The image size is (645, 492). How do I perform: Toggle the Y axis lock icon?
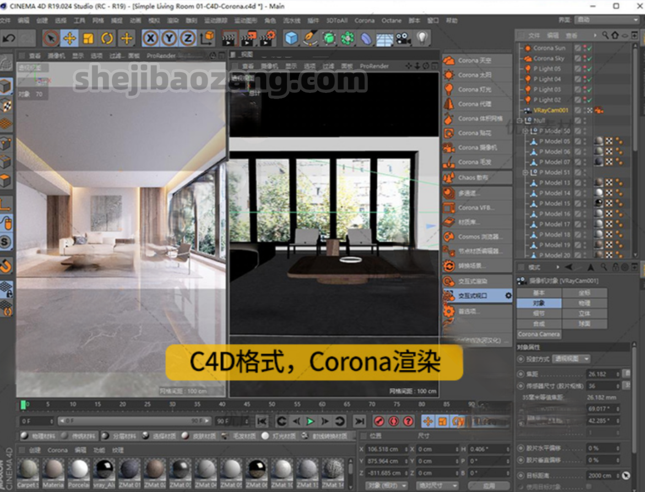(169, 38)
